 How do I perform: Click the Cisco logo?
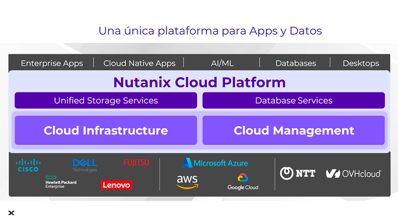click(x=28, y=165)
